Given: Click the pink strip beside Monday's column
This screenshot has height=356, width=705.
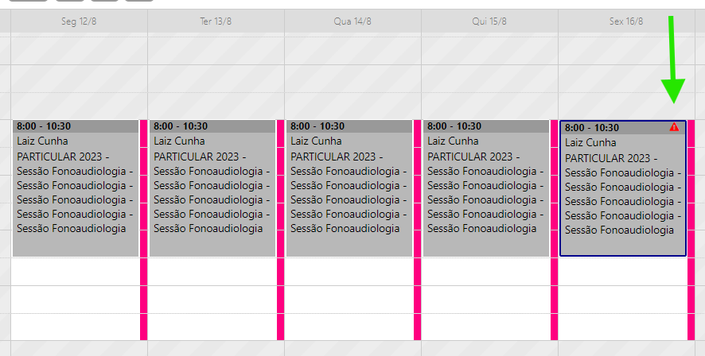Looking at the screenshot, I should tap(144, 230).
